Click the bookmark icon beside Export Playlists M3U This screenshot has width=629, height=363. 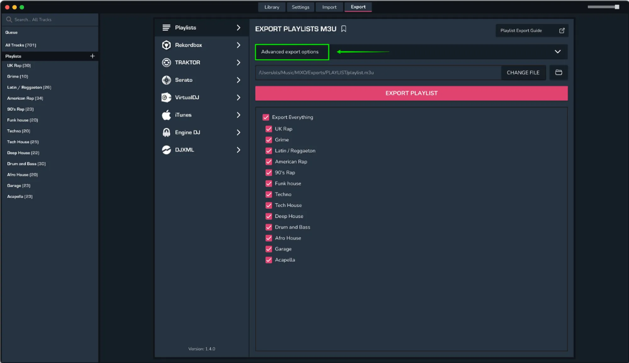[x=344, y=29]
